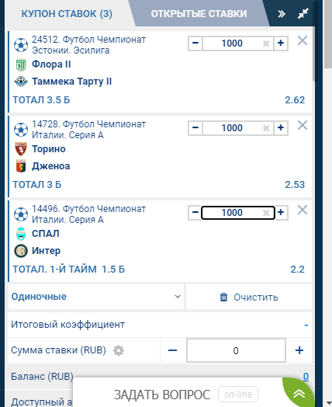Screen dimensions: 332x407
Task: Increase Сумма ставки with the plus button
Action: pos(299,350)
